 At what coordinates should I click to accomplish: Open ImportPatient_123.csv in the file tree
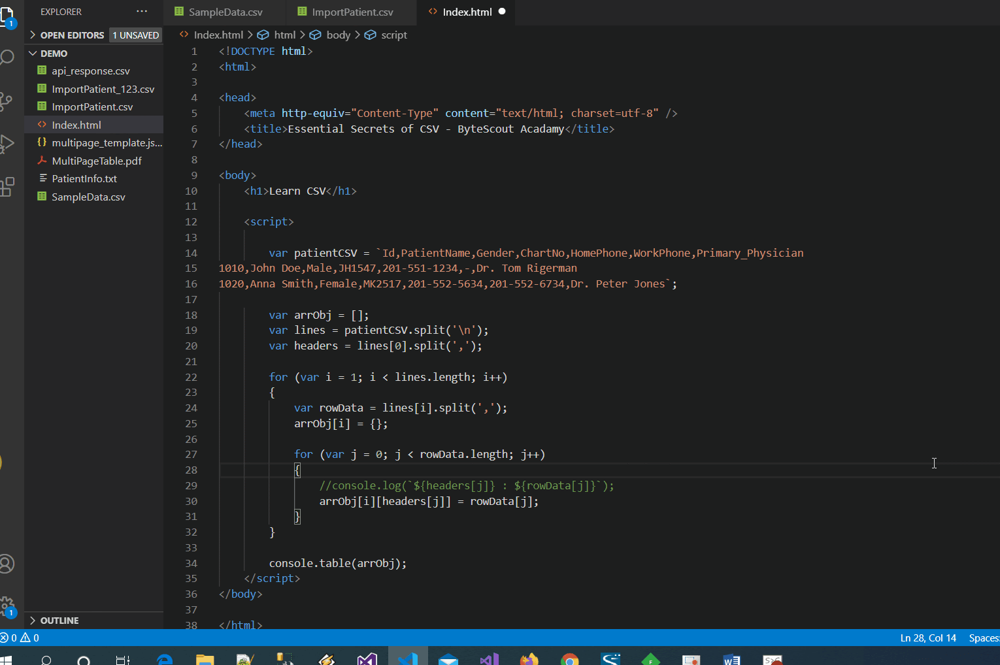pyautogui.click(x=103, y=89)
